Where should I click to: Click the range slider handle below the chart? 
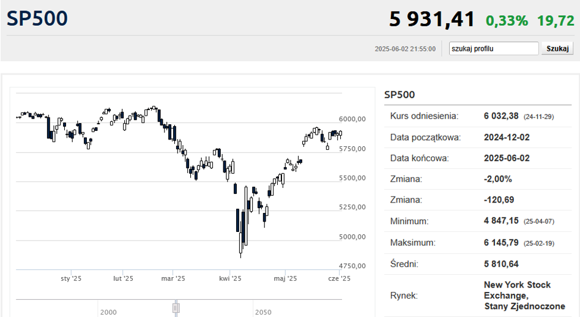pos(176,308)
